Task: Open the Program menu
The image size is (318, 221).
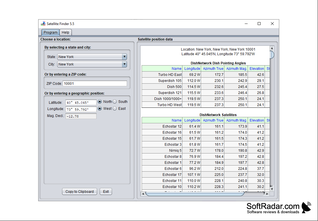Action: tap(51, 32)
